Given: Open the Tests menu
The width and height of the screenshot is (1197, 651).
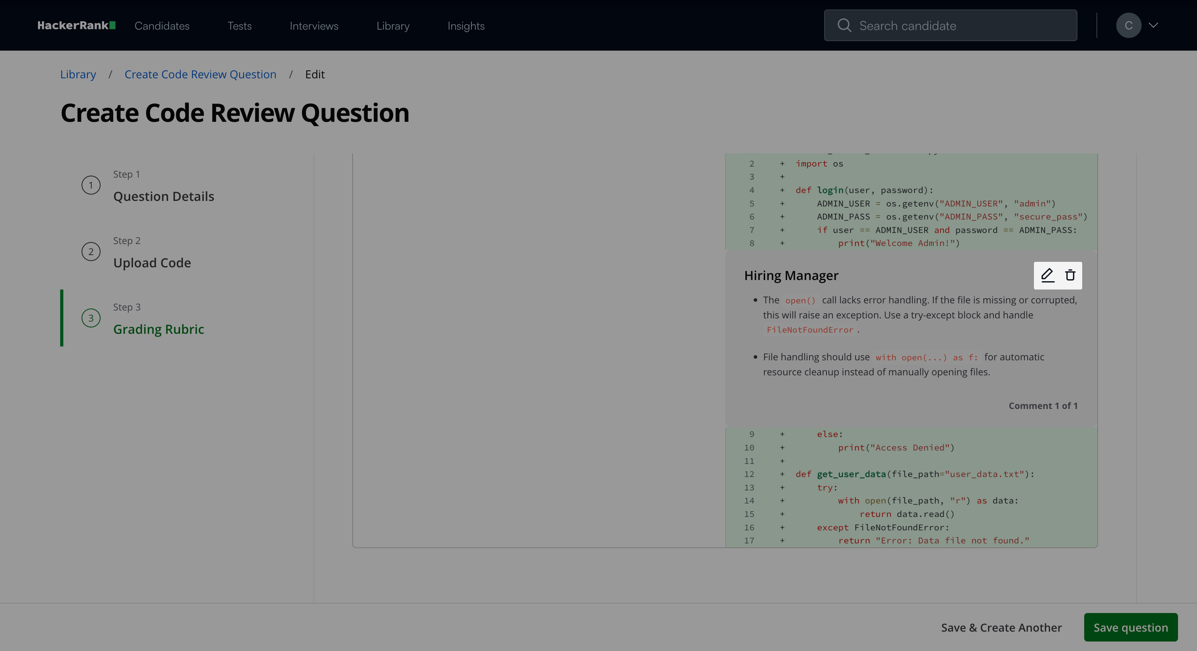Looking at the screenshot, I should tap(239, 26).
